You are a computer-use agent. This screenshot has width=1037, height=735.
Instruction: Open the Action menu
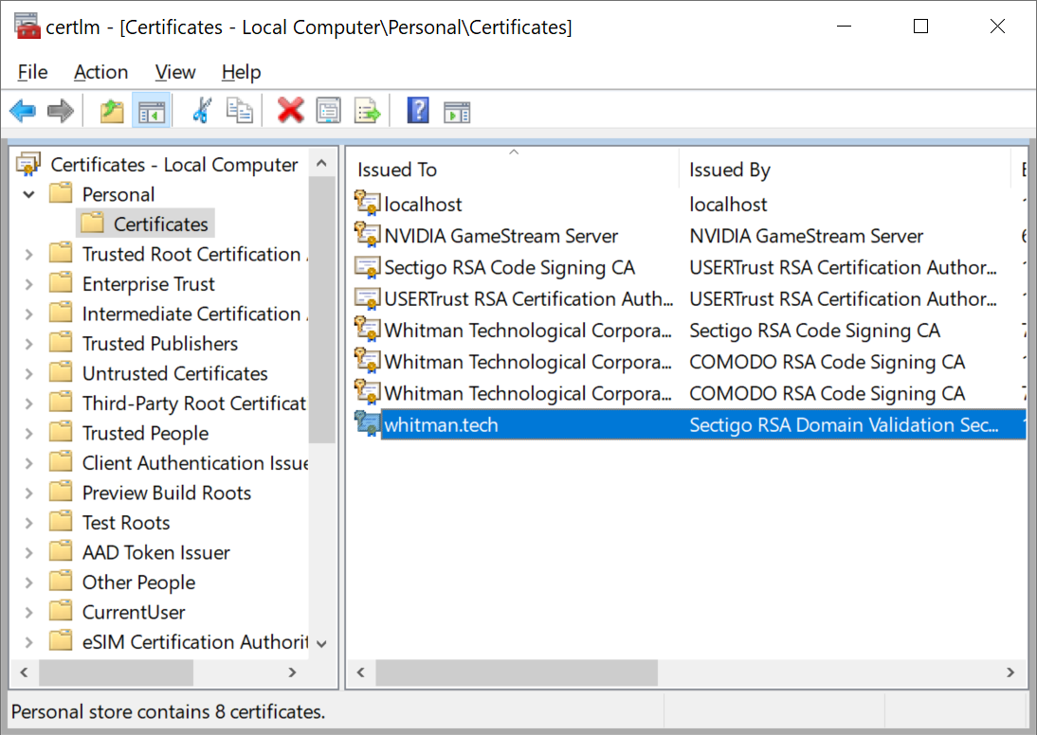[100, 71]
